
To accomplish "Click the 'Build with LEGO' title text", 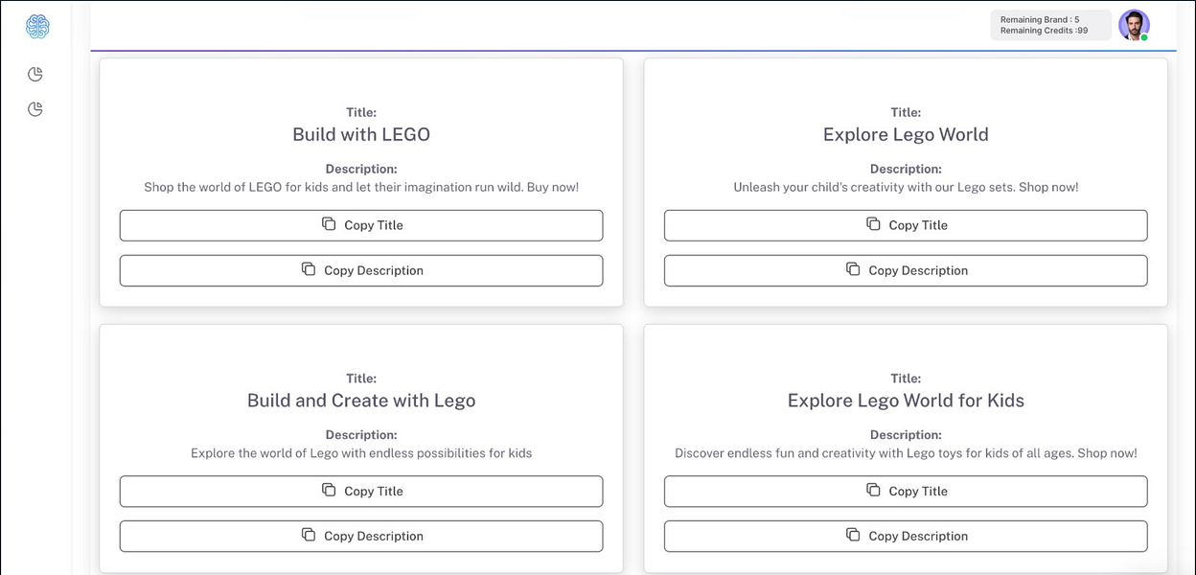I will pyautogui.click(x=361, y=135).
